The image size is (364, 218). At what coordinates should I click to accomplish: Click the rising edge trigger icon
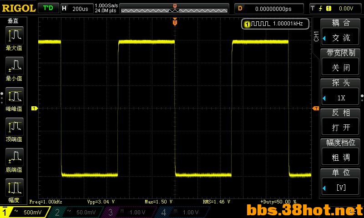tap(321, 9)
